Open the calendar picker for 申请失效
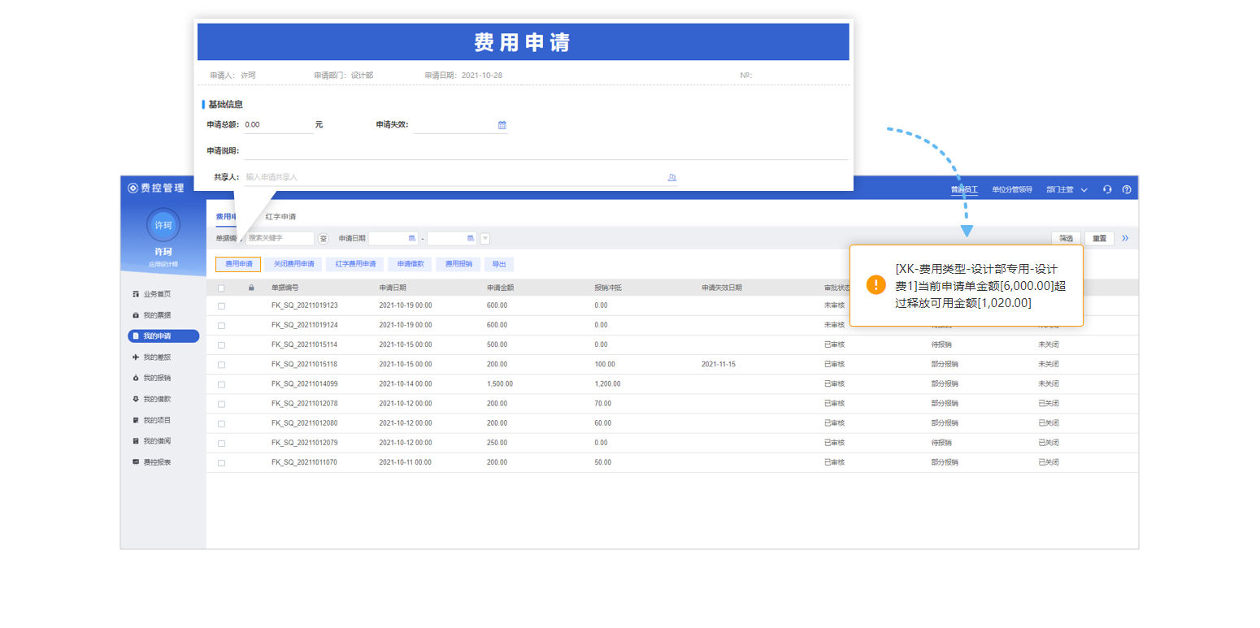This screenshot has height=628, width=1260. pyautogui.click(x=502, y=125)
